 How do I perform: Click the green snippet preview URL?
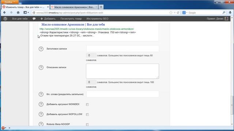(87, 29)
